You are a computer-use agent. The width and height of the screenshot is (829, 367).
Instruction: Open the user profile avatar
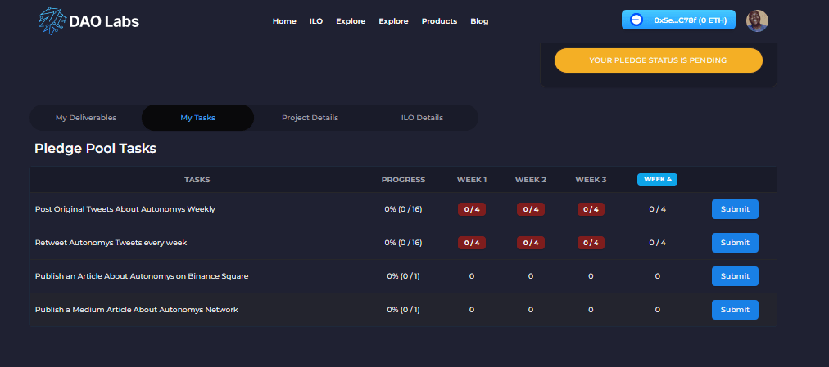(x=757, y=20)
